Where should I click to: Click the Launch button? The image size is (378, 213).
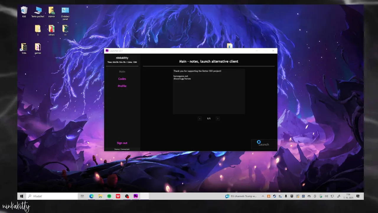coord(264,144)
